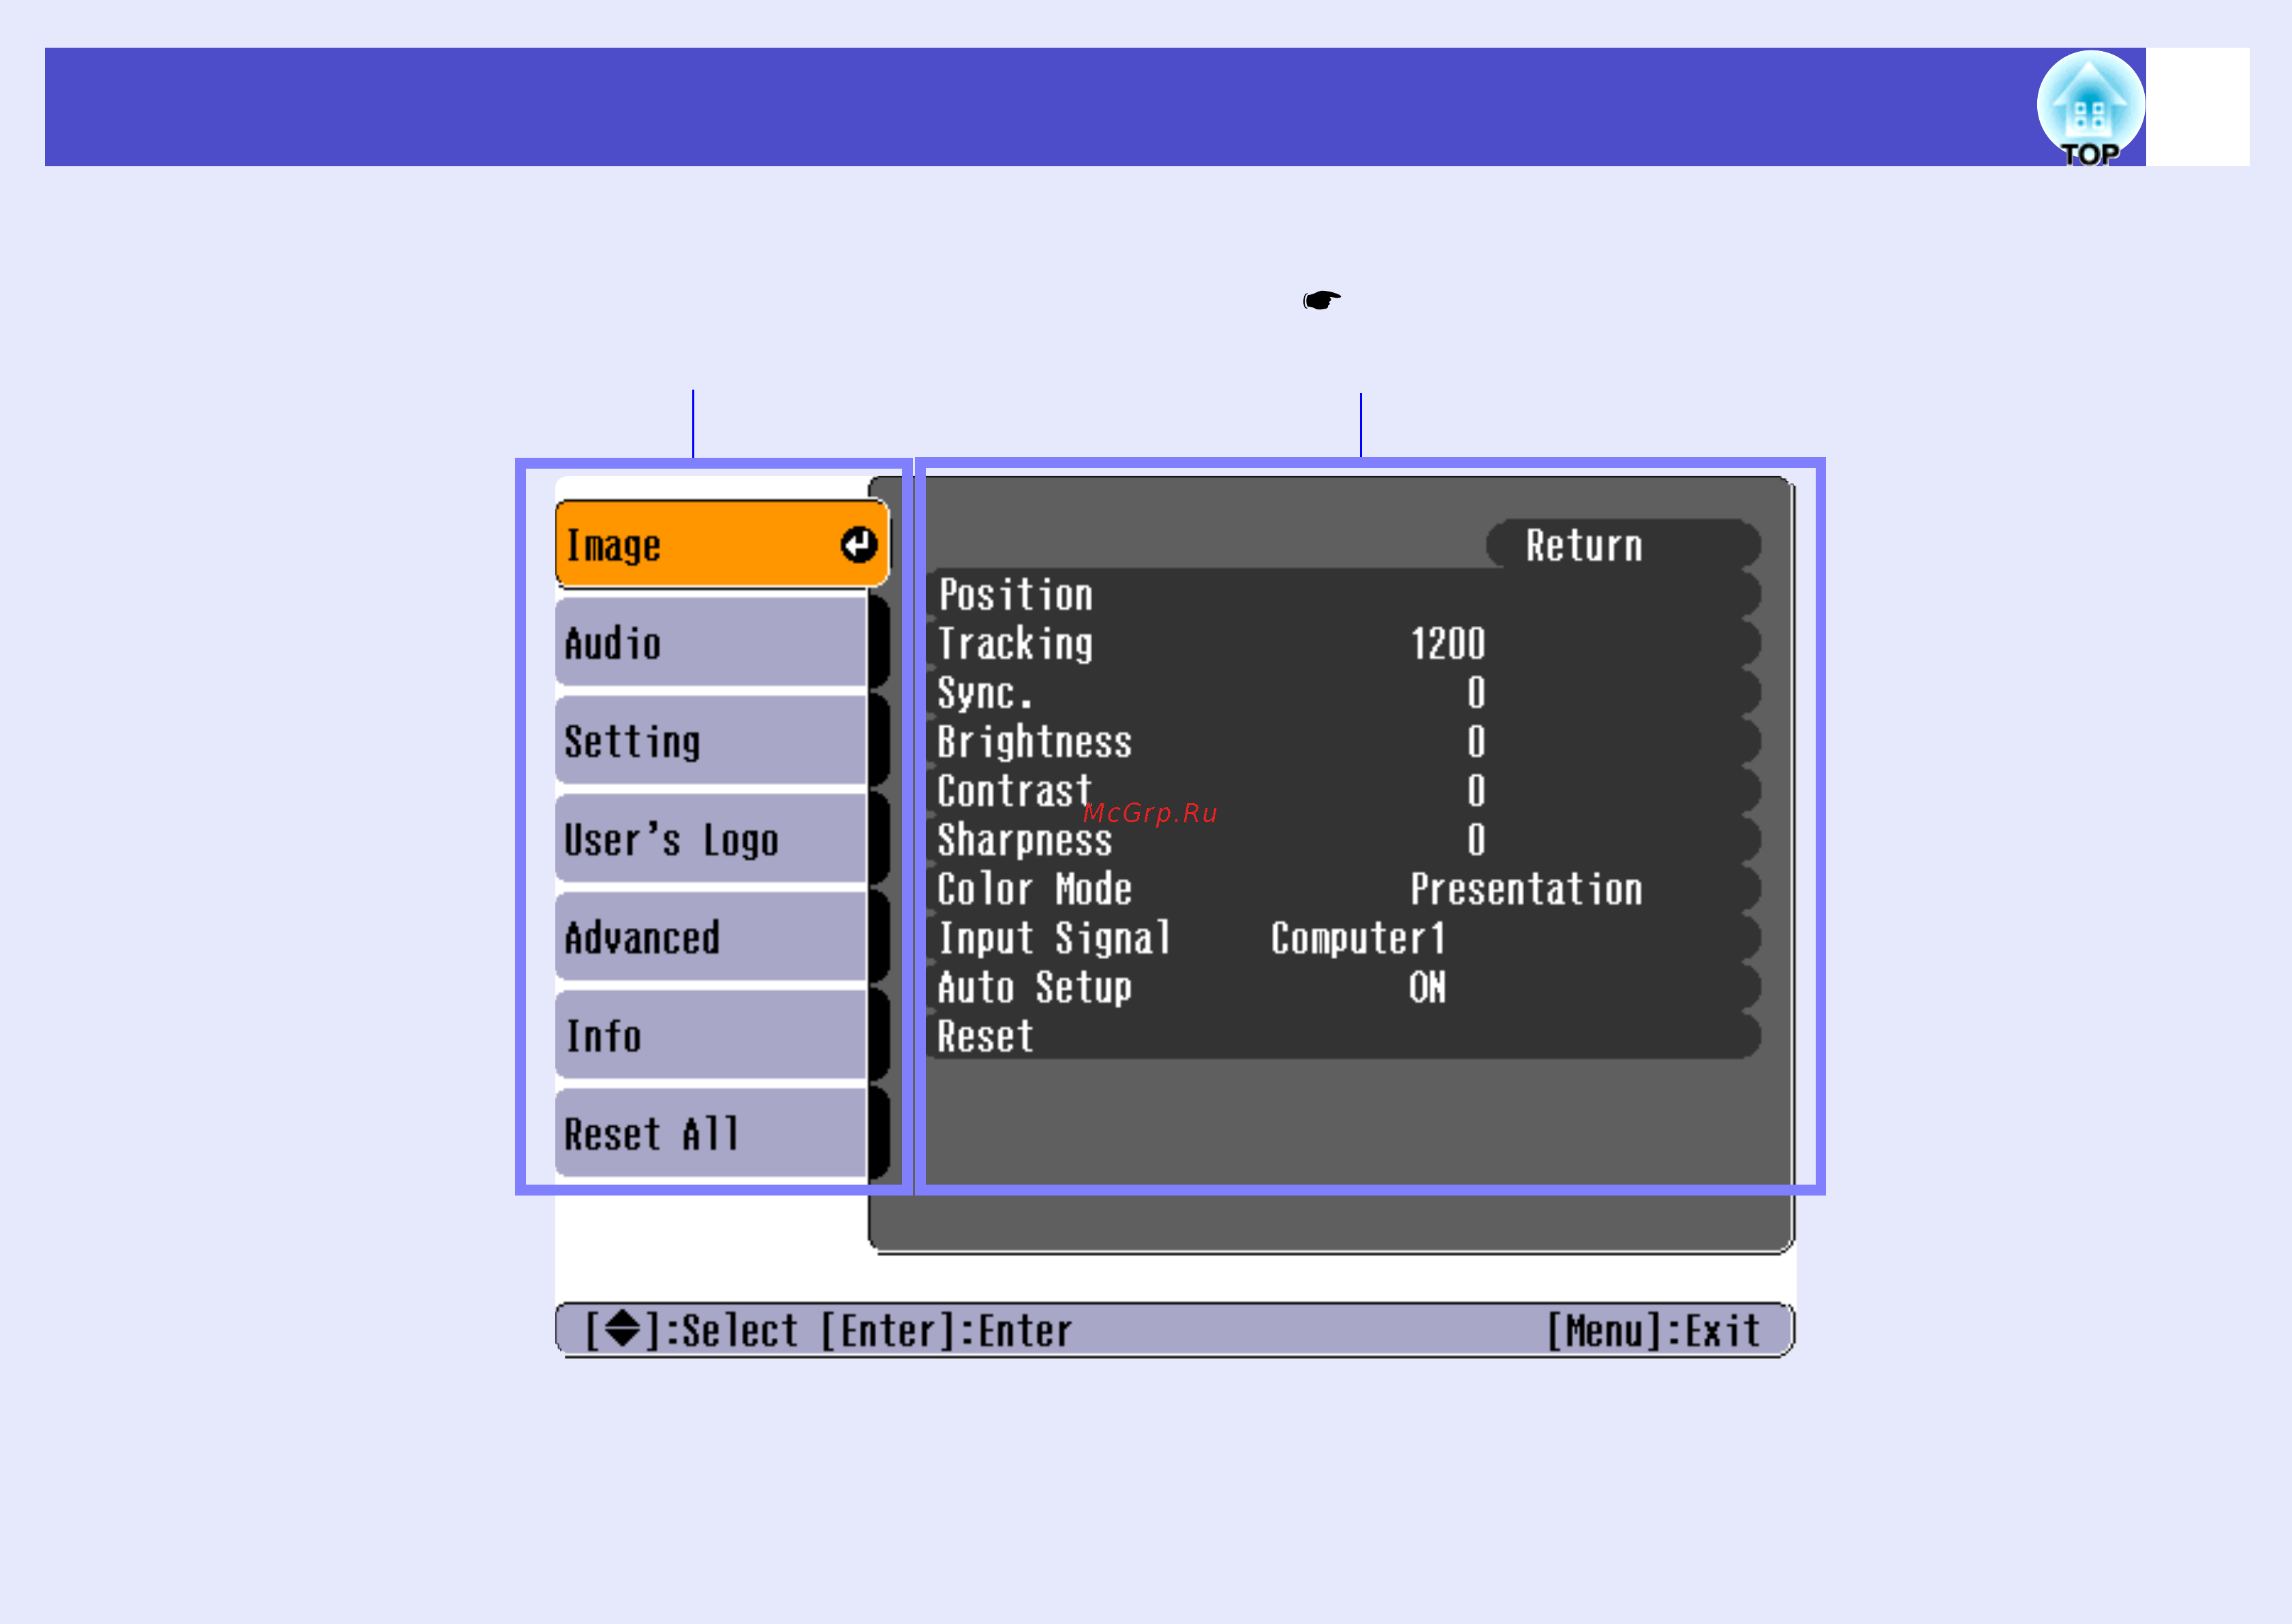Select the Image menu item
The height and width of the screenshot is (1624, 2292).
(722, 544)
